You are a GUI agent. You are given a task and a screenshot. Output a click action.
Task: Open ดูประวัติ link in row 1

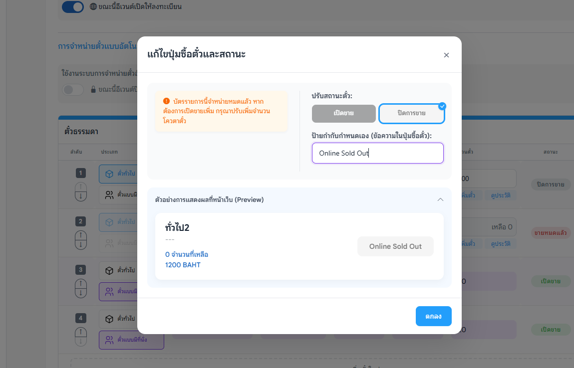pos(501,195)
